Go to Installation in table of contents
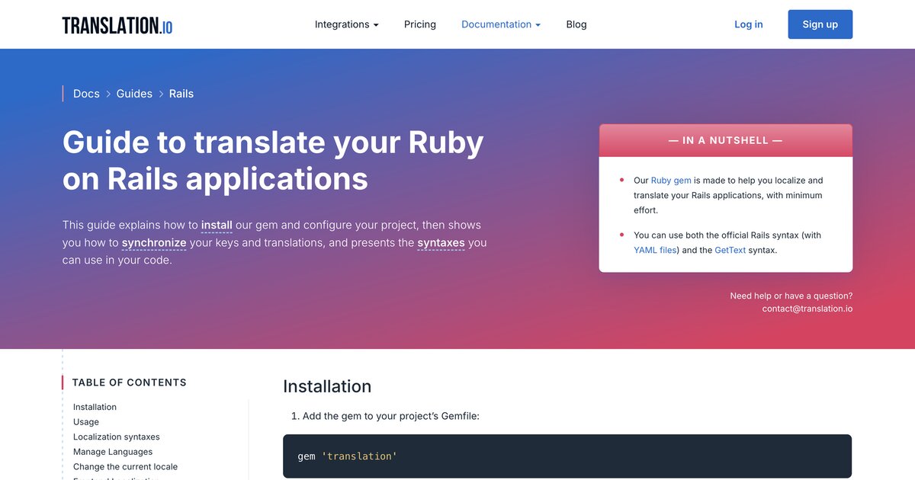Image resolution: width=915 pixels, height=480 pixels. (x=95, y=407)
